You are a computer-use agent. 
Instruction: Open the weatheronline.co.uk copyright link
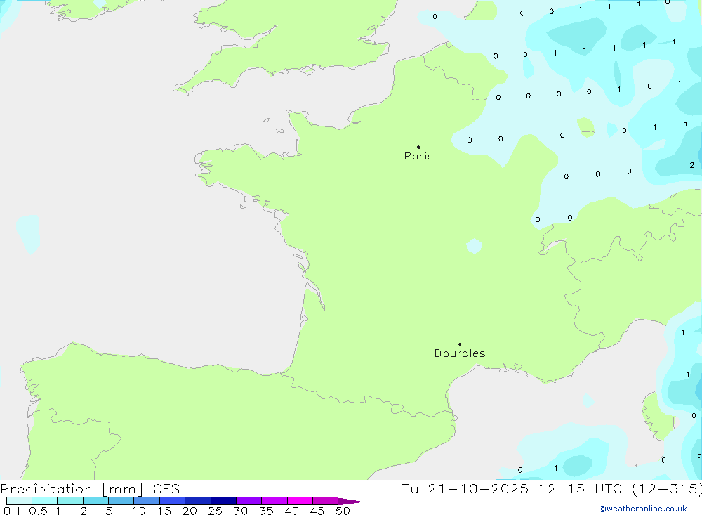pyautogui.click(x=643, y=509)
